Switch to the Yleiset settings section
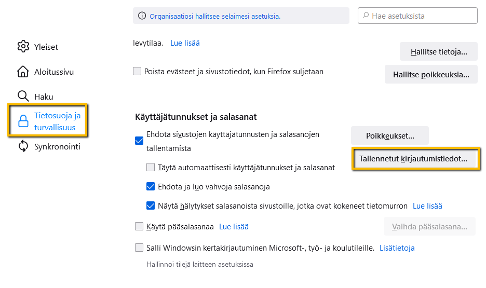 46,47
